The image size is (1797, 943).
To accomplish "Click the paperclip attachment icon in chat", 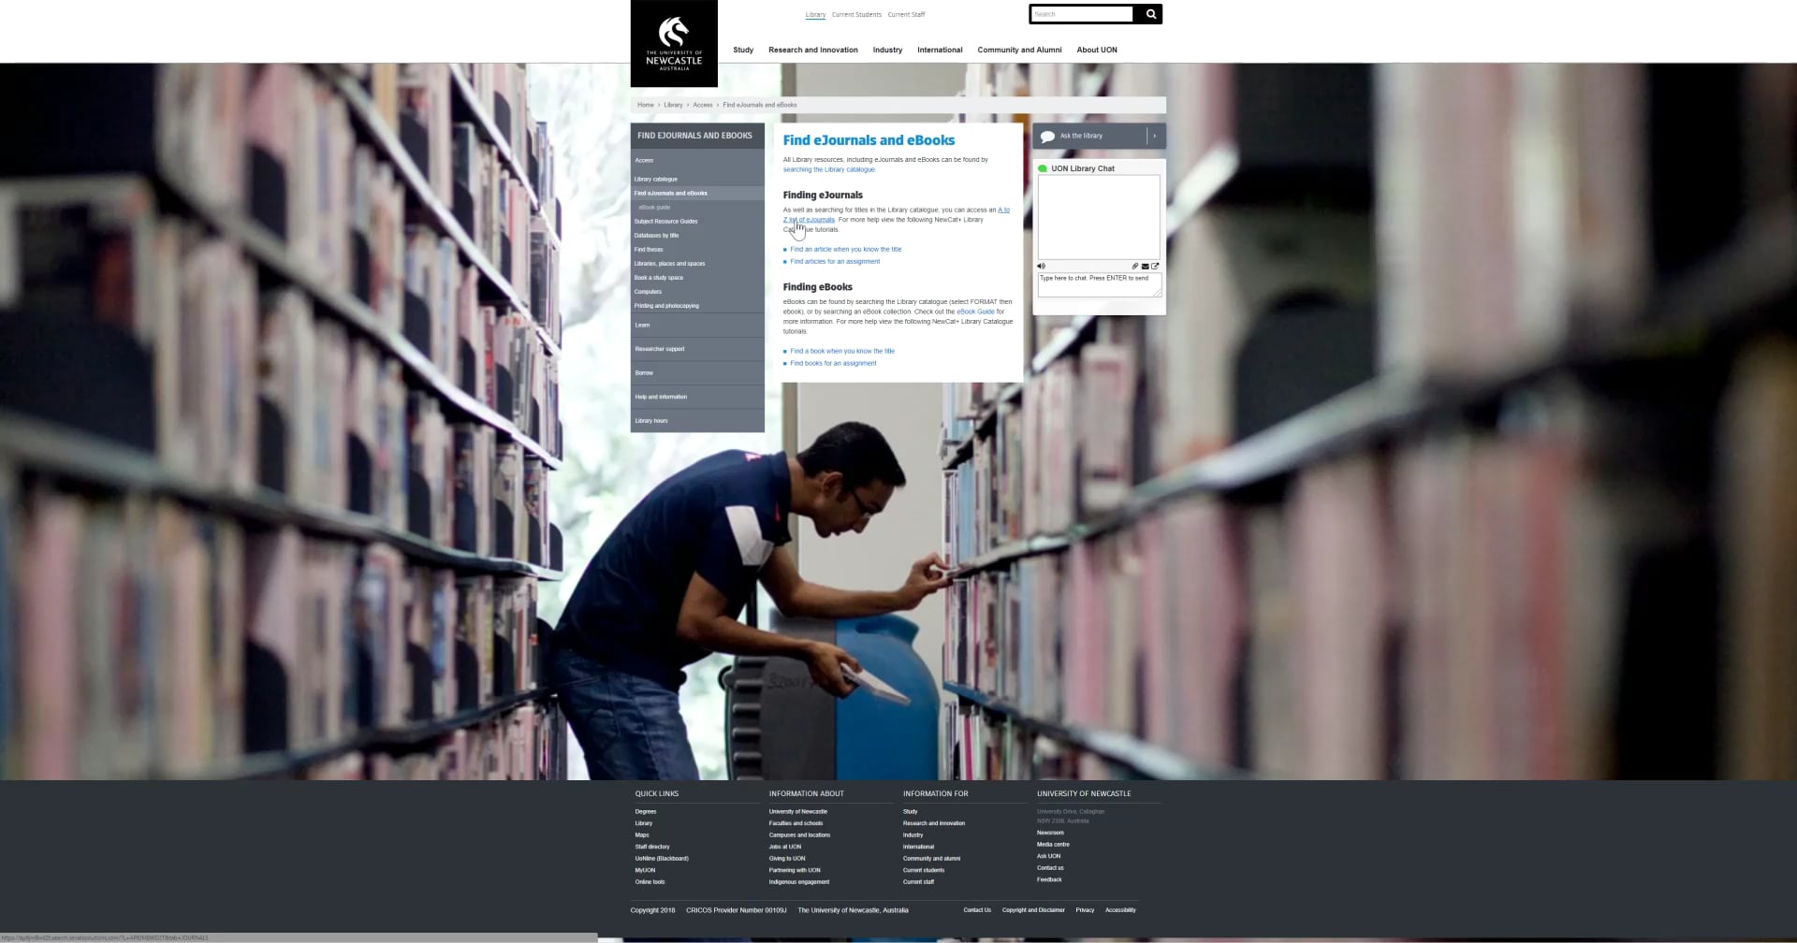I will pyautogui.click(x=1135, y=266).
